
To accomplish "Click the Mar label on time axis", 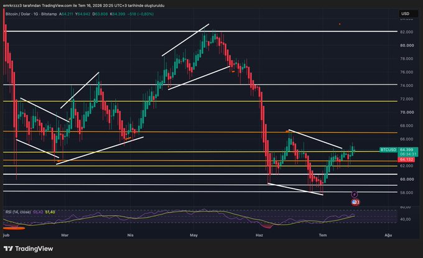I will (x=65, y=235).
